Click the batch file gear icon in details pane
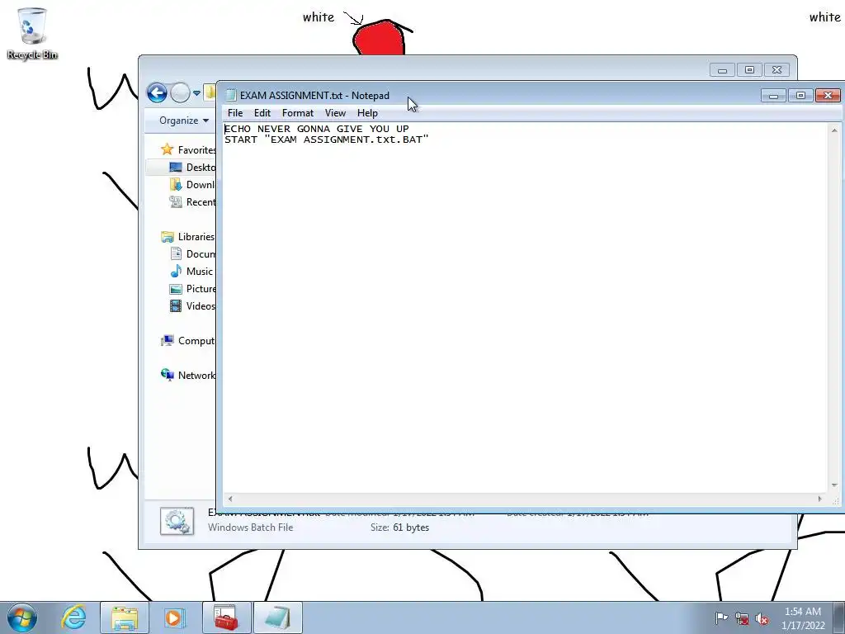The height and width of the screenshot is (634, 845). [x=177, y=522]
